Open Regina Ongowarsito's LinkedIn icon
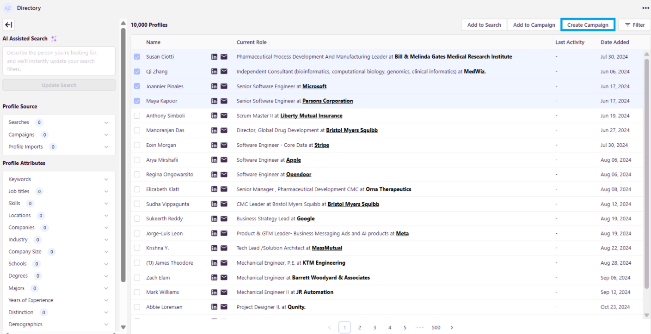This screenshot has height=334, width=651. (x=214, y=175)
